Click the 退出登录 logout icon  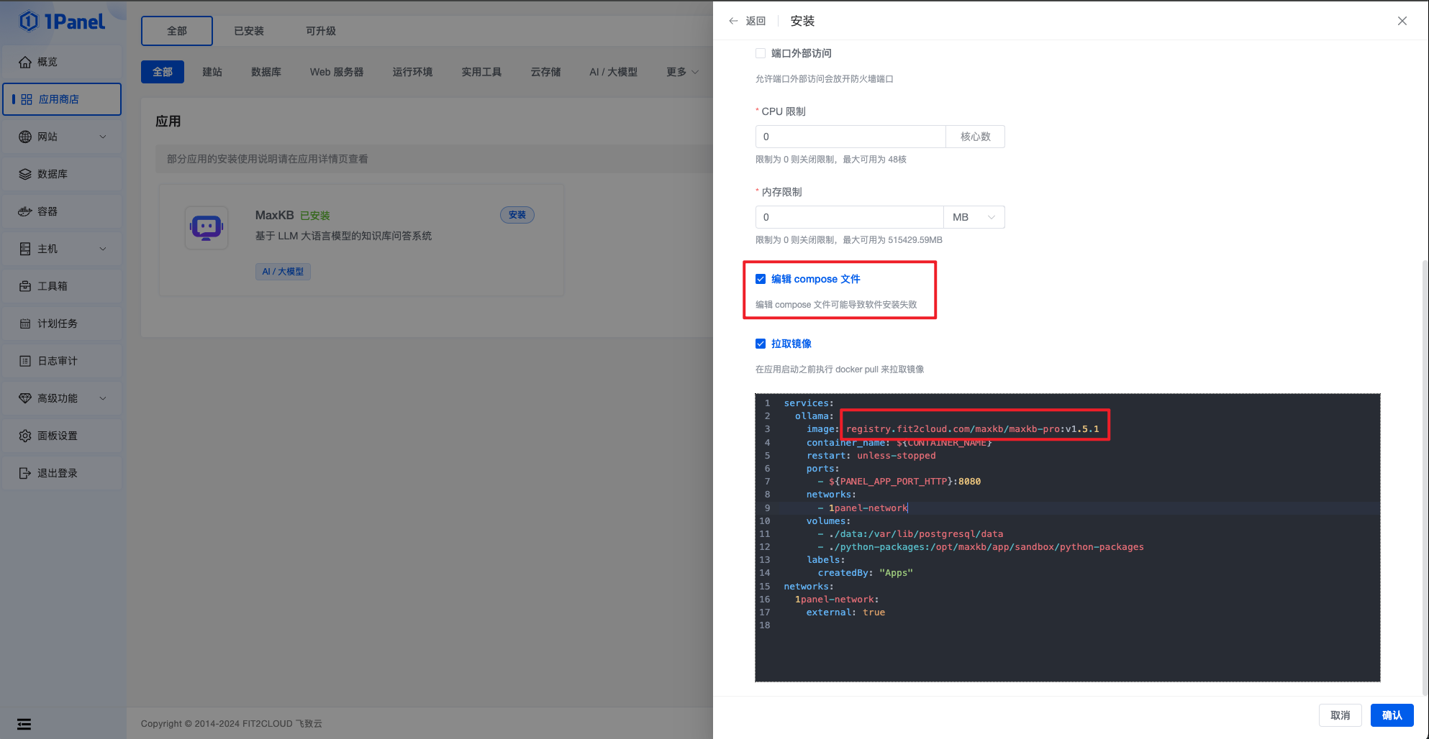[x=25, y=473]
